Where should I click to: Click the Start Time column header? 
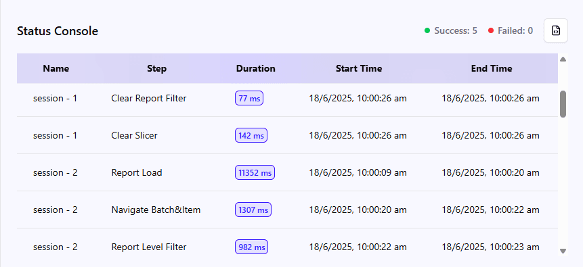pyautogui.click(x=359, y=68)
